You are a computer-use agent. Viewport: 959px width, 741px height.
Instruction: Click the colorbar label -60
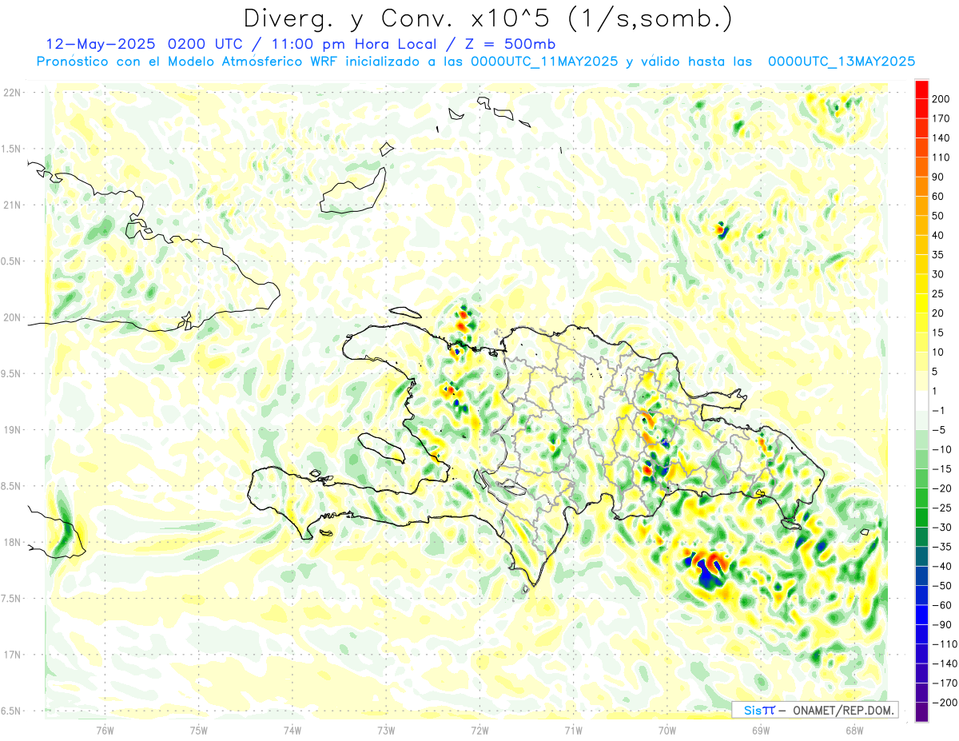pyautogui.click(x=944, y=605)
